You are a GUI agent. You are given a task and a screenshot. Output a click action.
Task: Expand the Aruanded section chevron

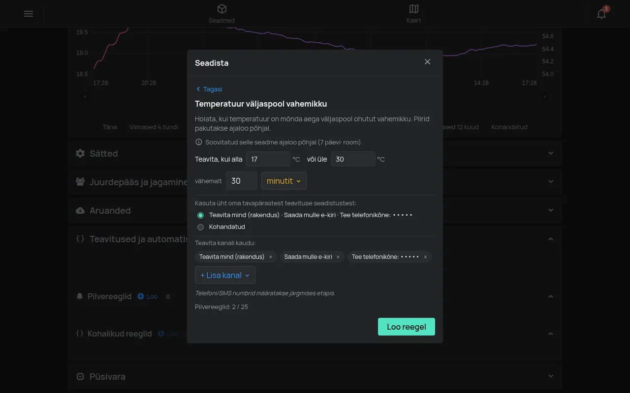pos(551,210)
